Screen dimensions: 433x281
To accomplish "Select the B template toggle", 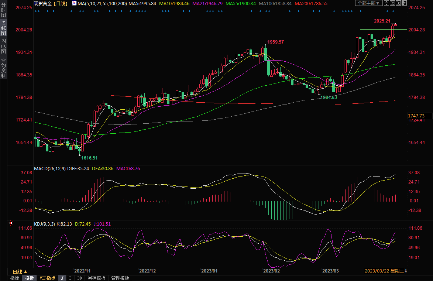I will (x=70, y=278).
